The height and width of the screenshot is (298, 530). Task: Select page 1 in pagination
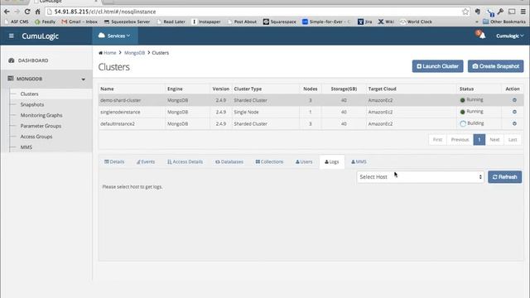click(x=479, y=140)
